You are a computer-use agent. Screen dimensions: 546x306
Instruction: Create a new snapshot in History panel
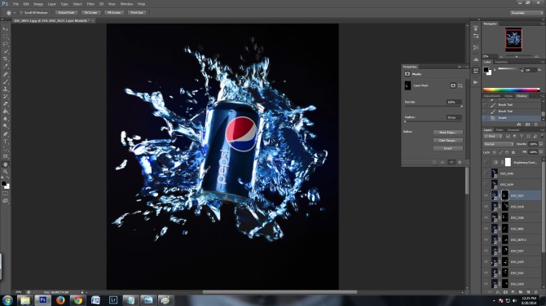tap(527, 125)
